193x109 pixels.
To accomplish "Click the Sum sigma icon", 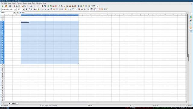I will pyautogui.click(x=20, y=12).
